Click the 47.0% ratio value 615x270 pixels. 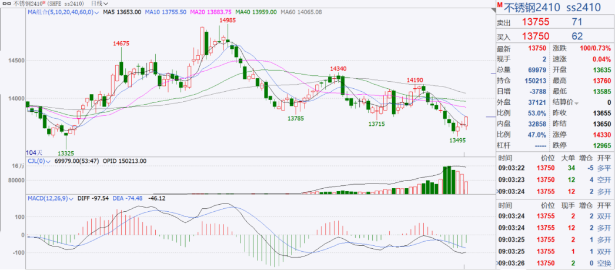point(537,135)
